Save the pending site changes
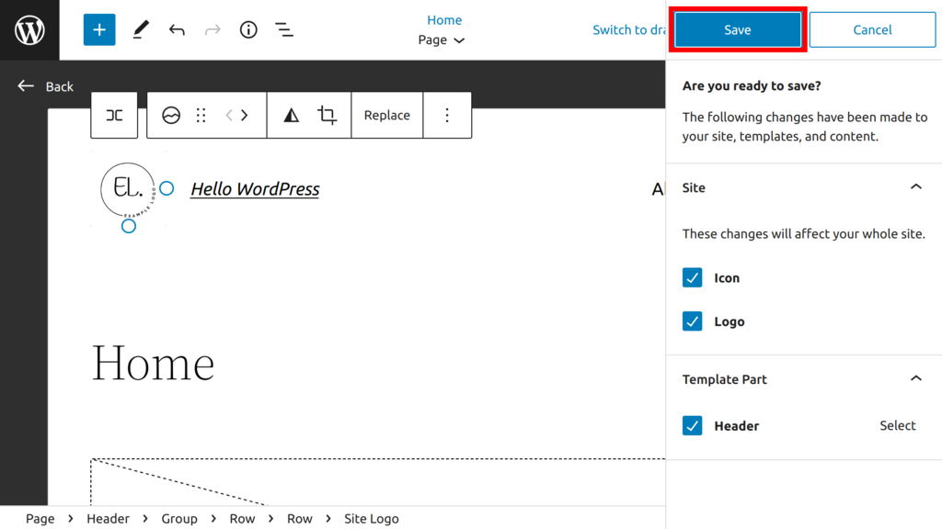 [737, 29]
